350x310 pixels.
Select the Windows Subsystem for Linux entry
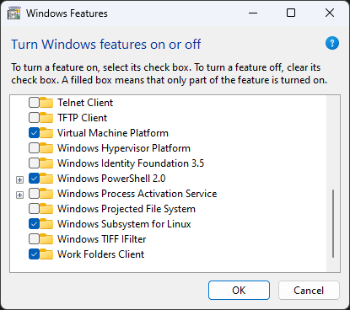coord(124,224)
